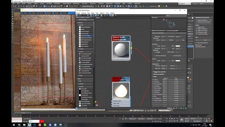The height and width of the screenshot is (127, 225).
Task: Select CoronaColorCorrect map in browser
Action: click(x=86, y=97)
